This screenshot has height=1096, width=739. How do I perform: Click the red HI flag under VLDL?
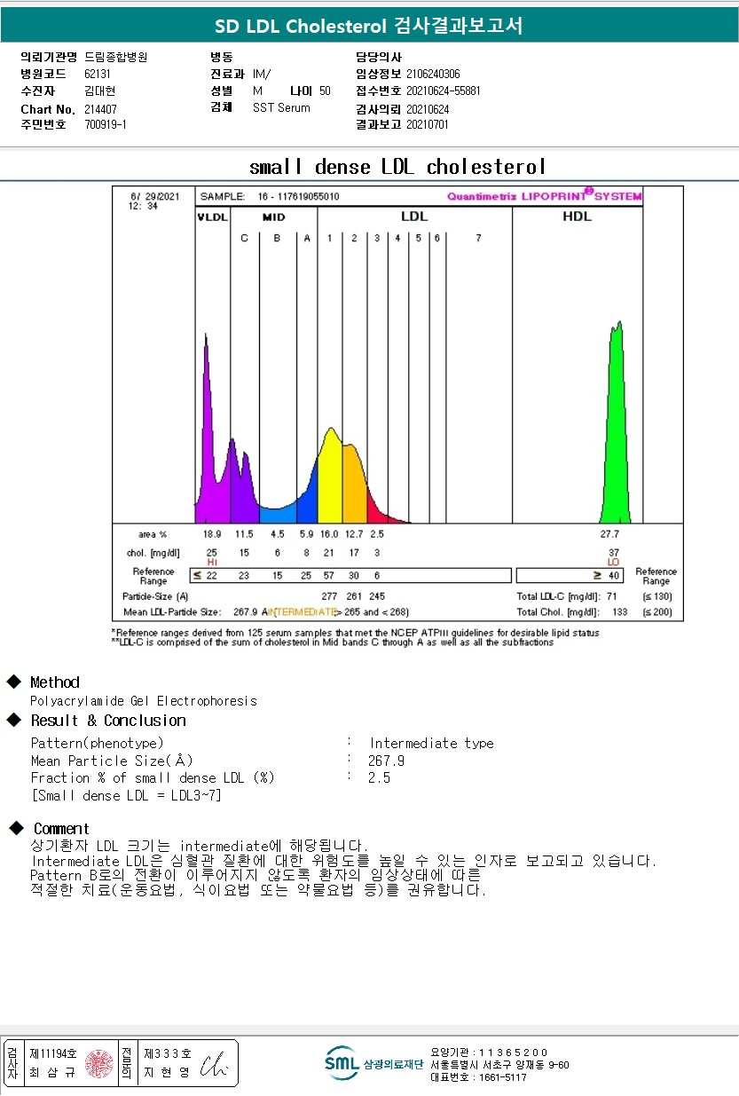[x=211, y=562]
